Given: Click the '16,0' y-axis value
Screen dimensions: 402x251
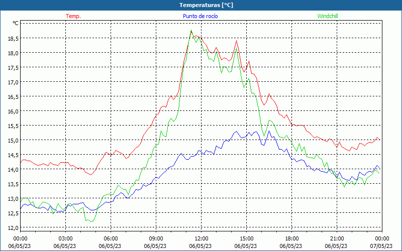Looking at the screenshot, I should point(13,111).
